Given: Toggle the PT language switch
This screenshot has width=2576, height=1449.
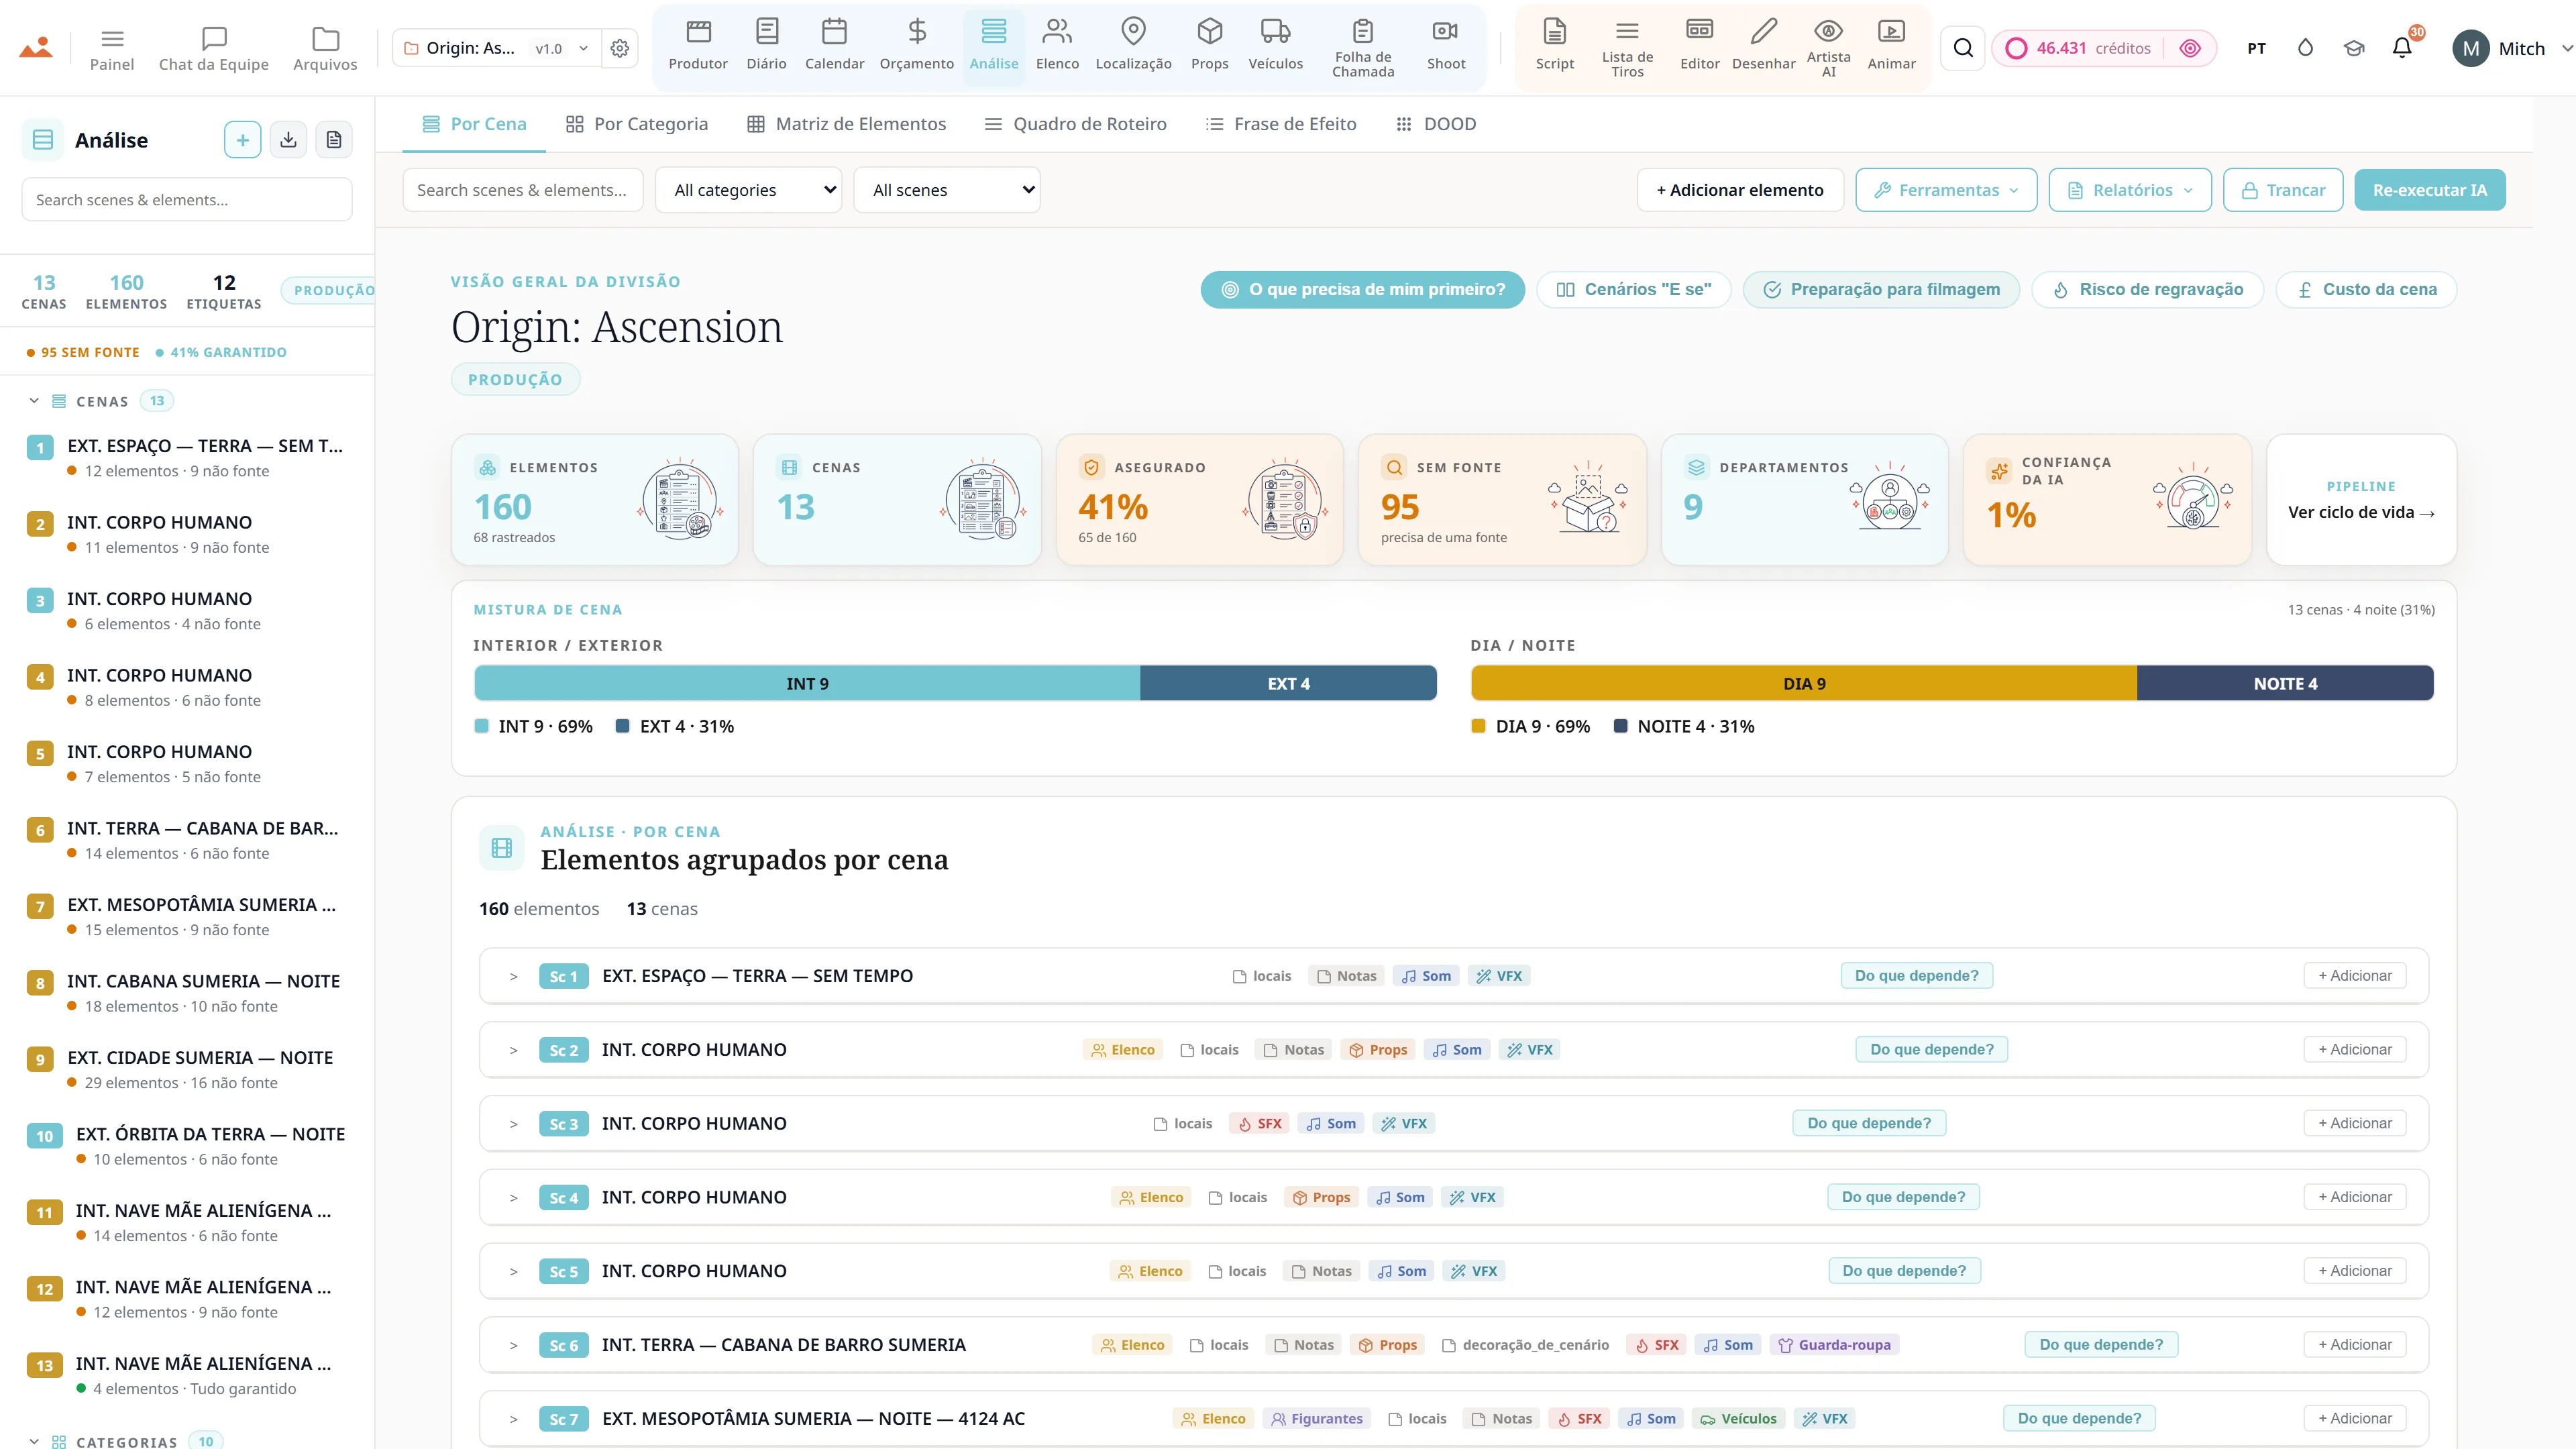Looking at the screenshot, I should [2256, 48].
